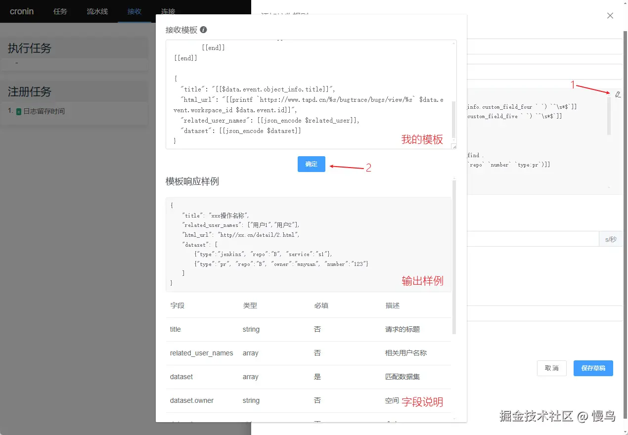Click the 是 required cell in dataset row
Viewport: 628px width, 435px height.
pos(317,377)
